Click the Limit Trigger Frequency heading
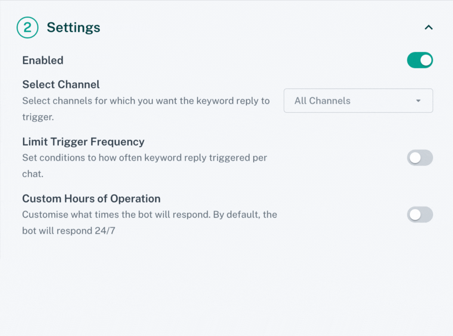The width and height of the screenshot is (453, 336). pos(83,142)
